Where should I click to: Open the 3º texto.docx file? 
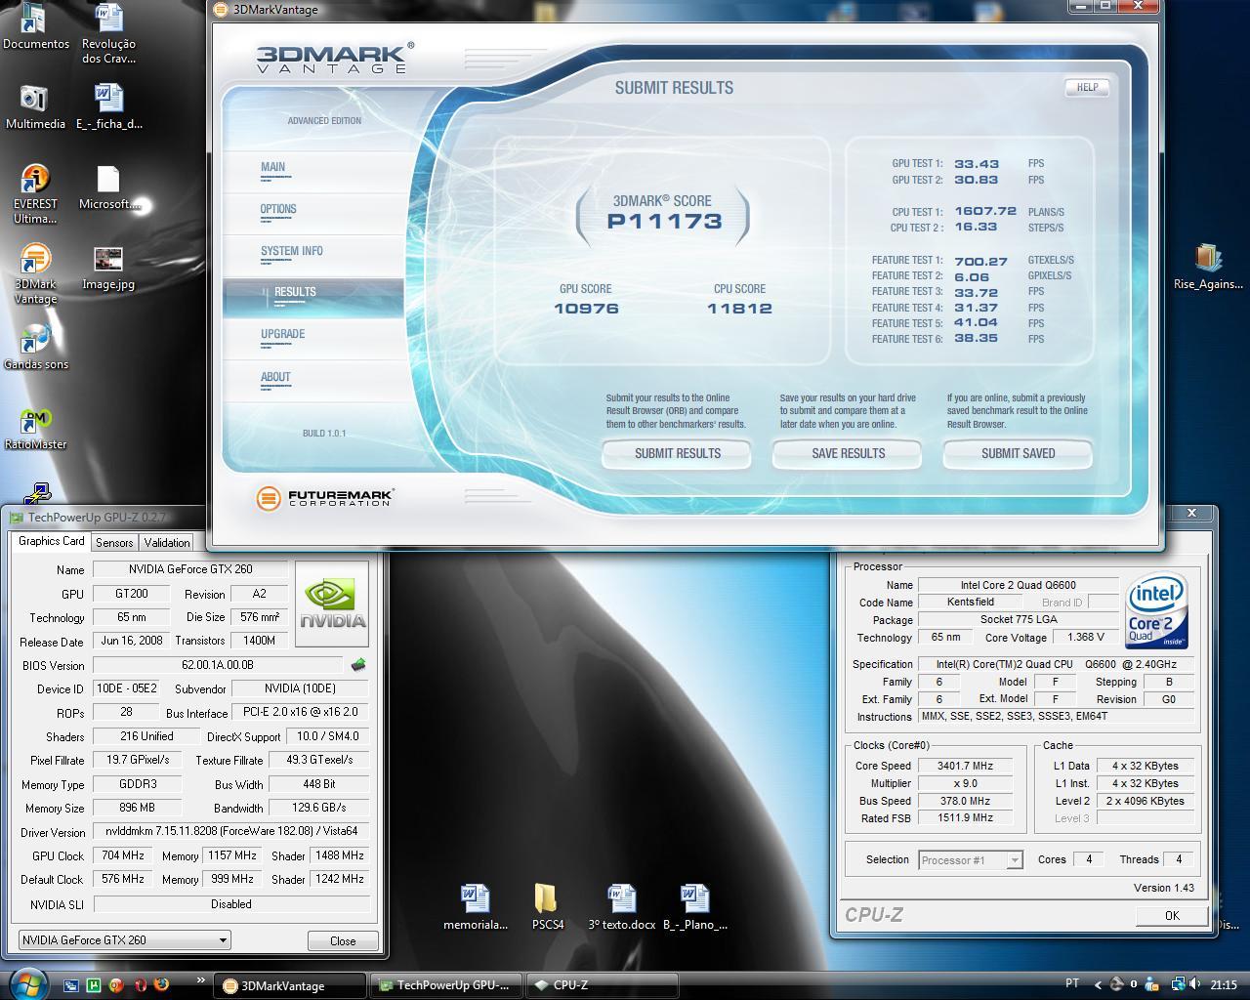621,907
